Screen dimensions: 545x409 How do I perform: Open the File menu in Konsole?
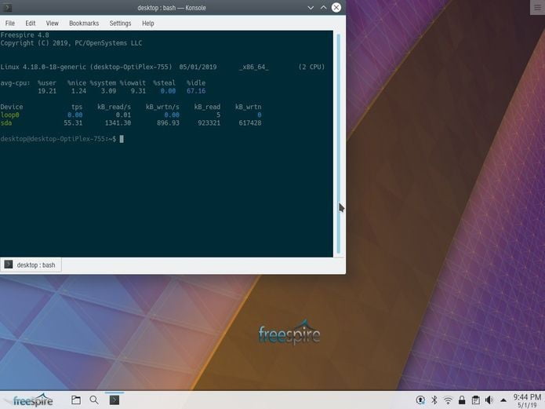[9, 24]
